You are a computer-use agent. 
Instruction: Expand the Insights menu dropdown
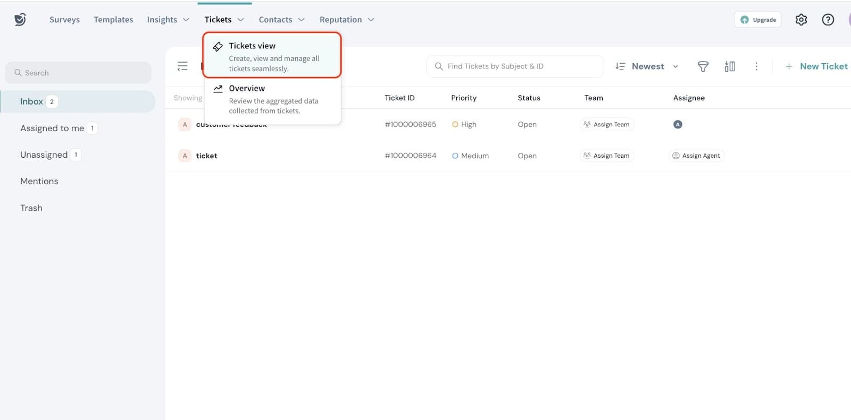168,20
